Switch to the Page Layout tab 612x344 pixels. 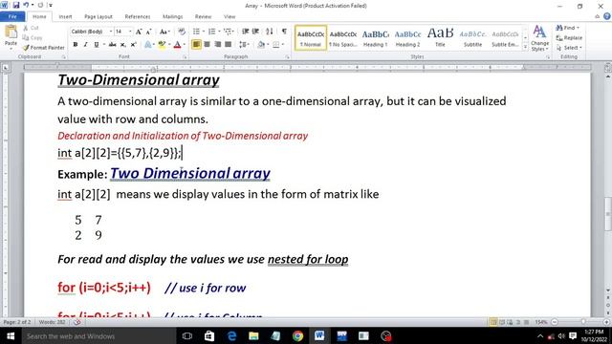click(x=98, y=17)
